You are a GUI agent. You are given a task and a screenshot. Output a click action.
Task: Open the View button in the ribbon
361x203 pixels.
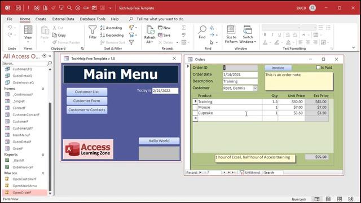click(x=28, y=34)
